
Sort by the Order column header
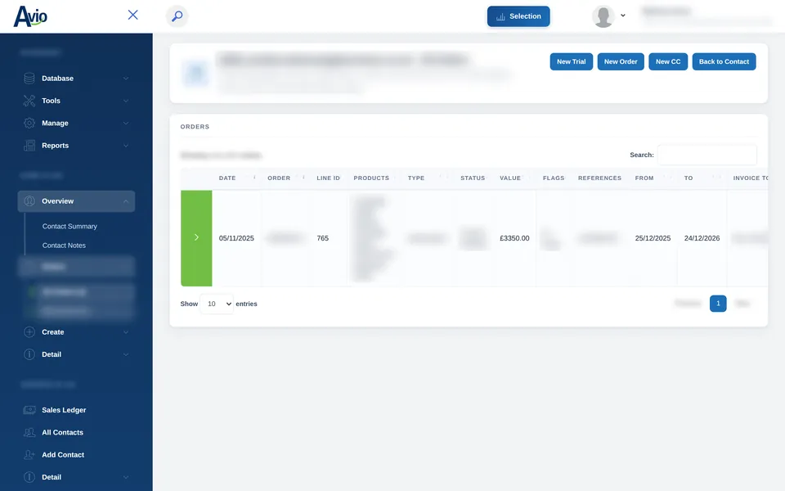[x=279, y=178]
